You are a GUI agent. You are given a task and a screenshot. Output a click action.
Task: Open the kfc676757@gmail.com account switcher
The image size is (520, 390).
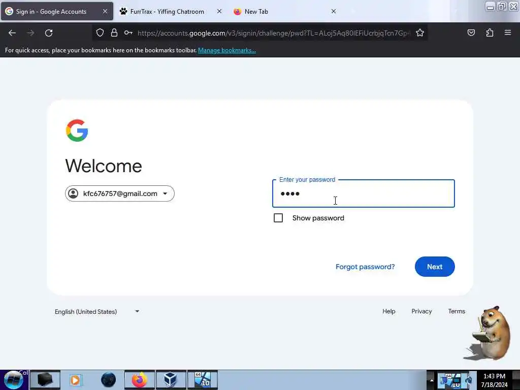pyautogui.click(x=120, y=193)
